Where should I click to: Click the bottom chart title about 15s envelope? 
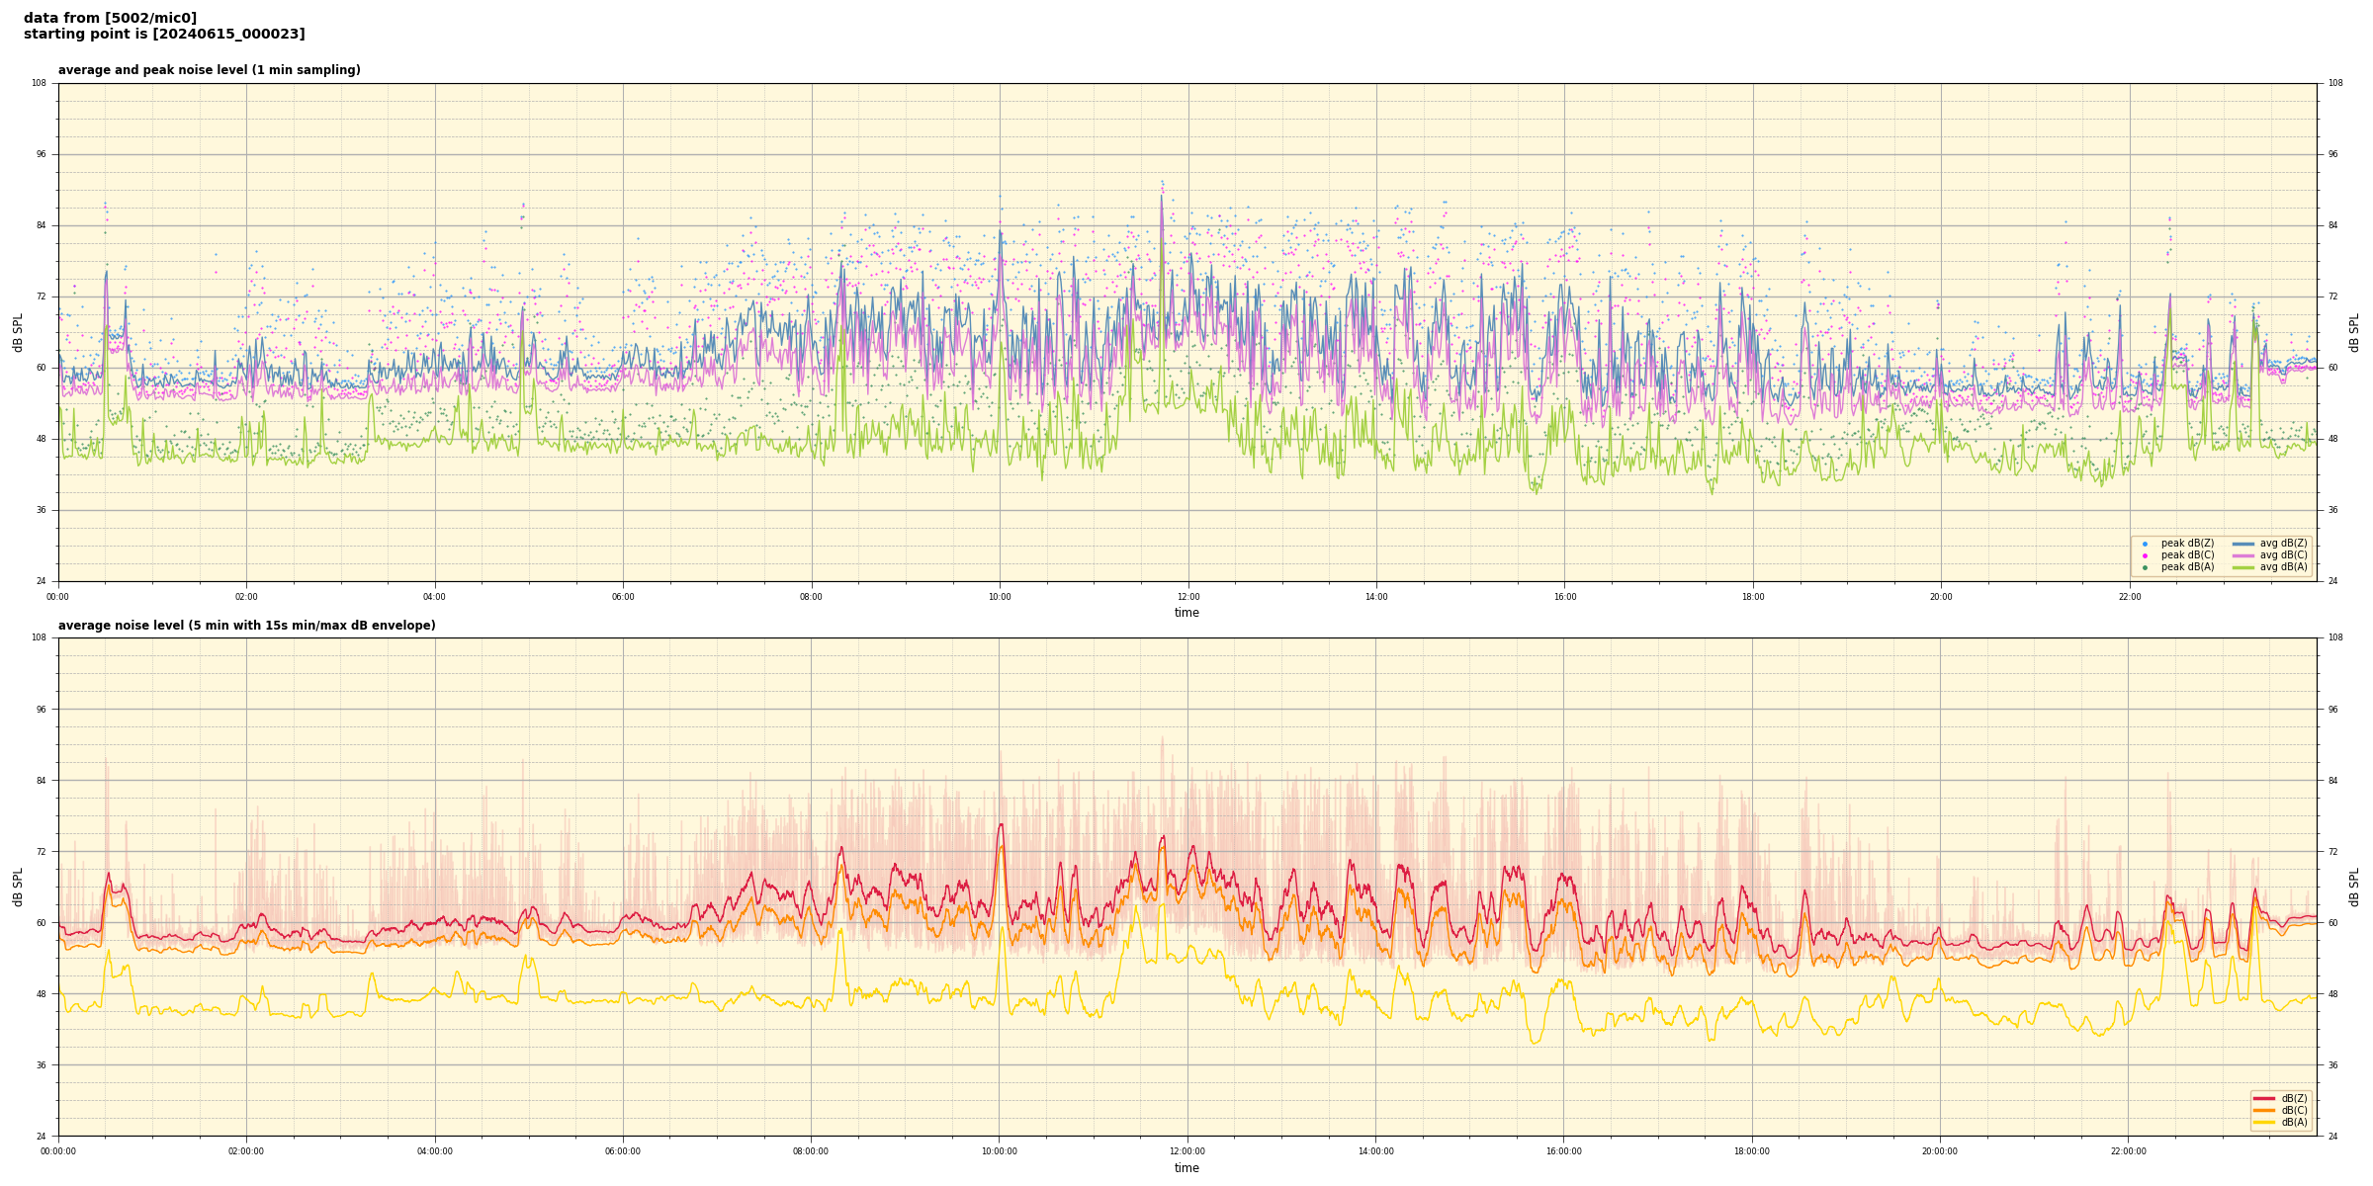pos(246,626)
